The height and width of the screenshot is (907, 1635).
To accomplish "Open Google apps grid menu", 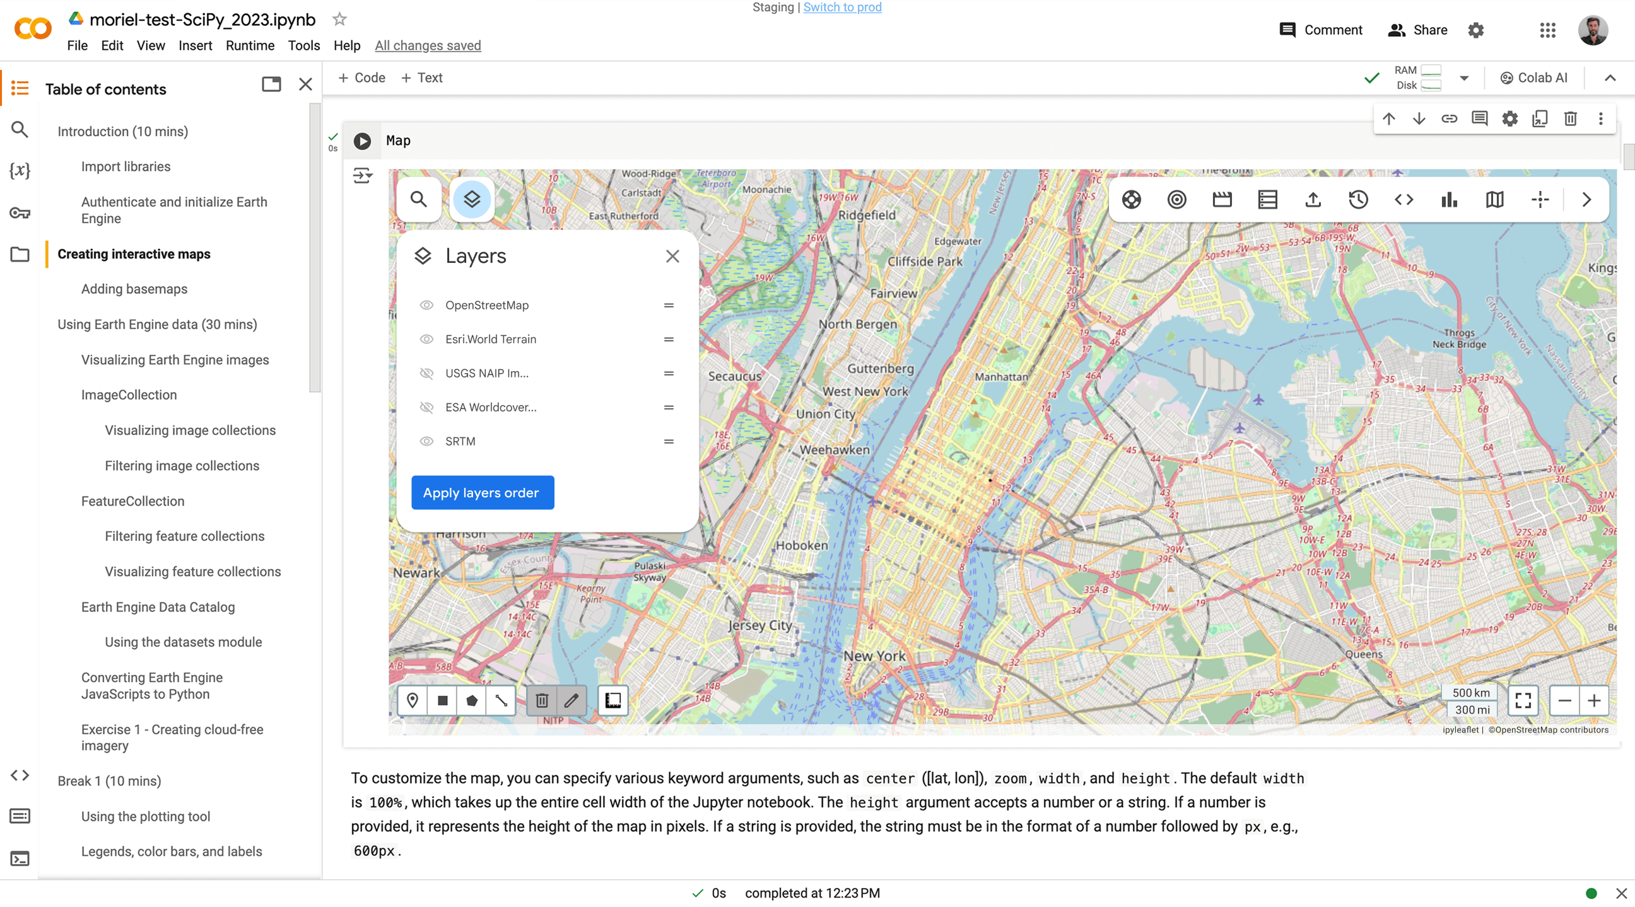I will [1547, 30].
